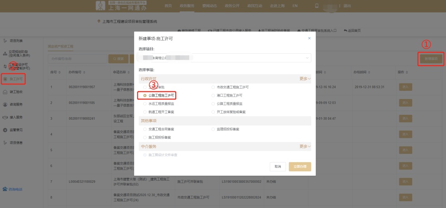Click the 接入服务 handshake icon

coord(5,117)
